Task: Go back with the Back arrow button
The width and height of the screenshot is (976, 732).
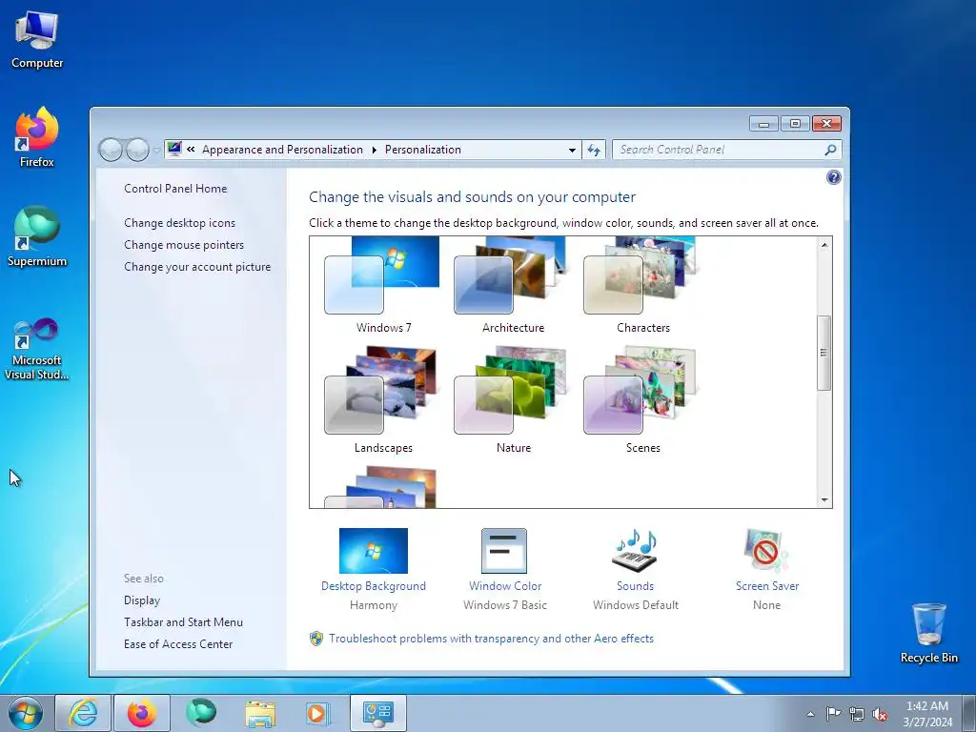Action: coord(111,150)
